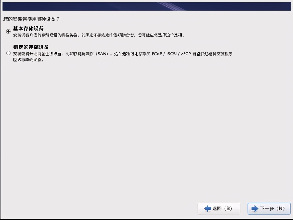Click the 下一步 (N) button
This screenshot has height=220, width=293.
coord(269,208)
